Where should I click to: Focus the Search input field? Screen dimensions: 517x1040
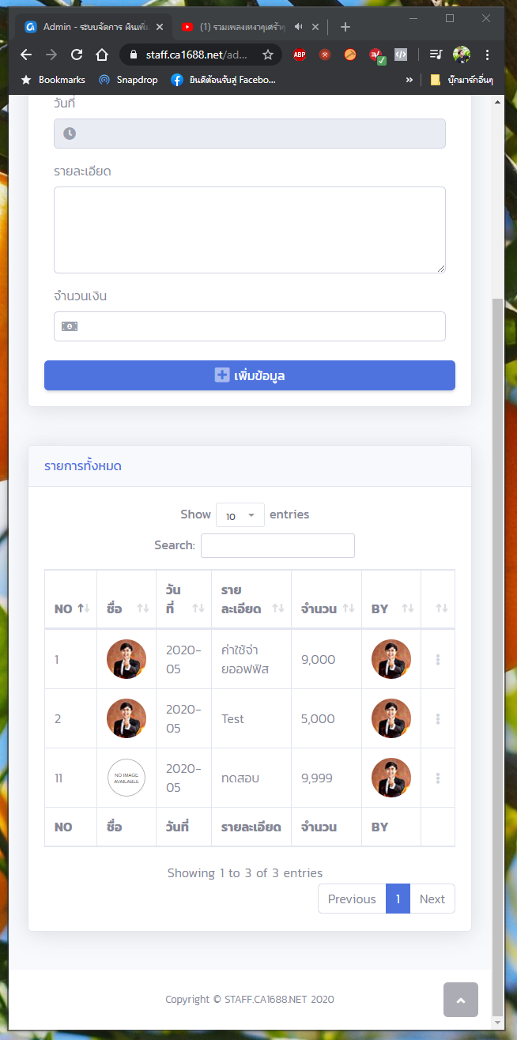(x=277, y=545)
